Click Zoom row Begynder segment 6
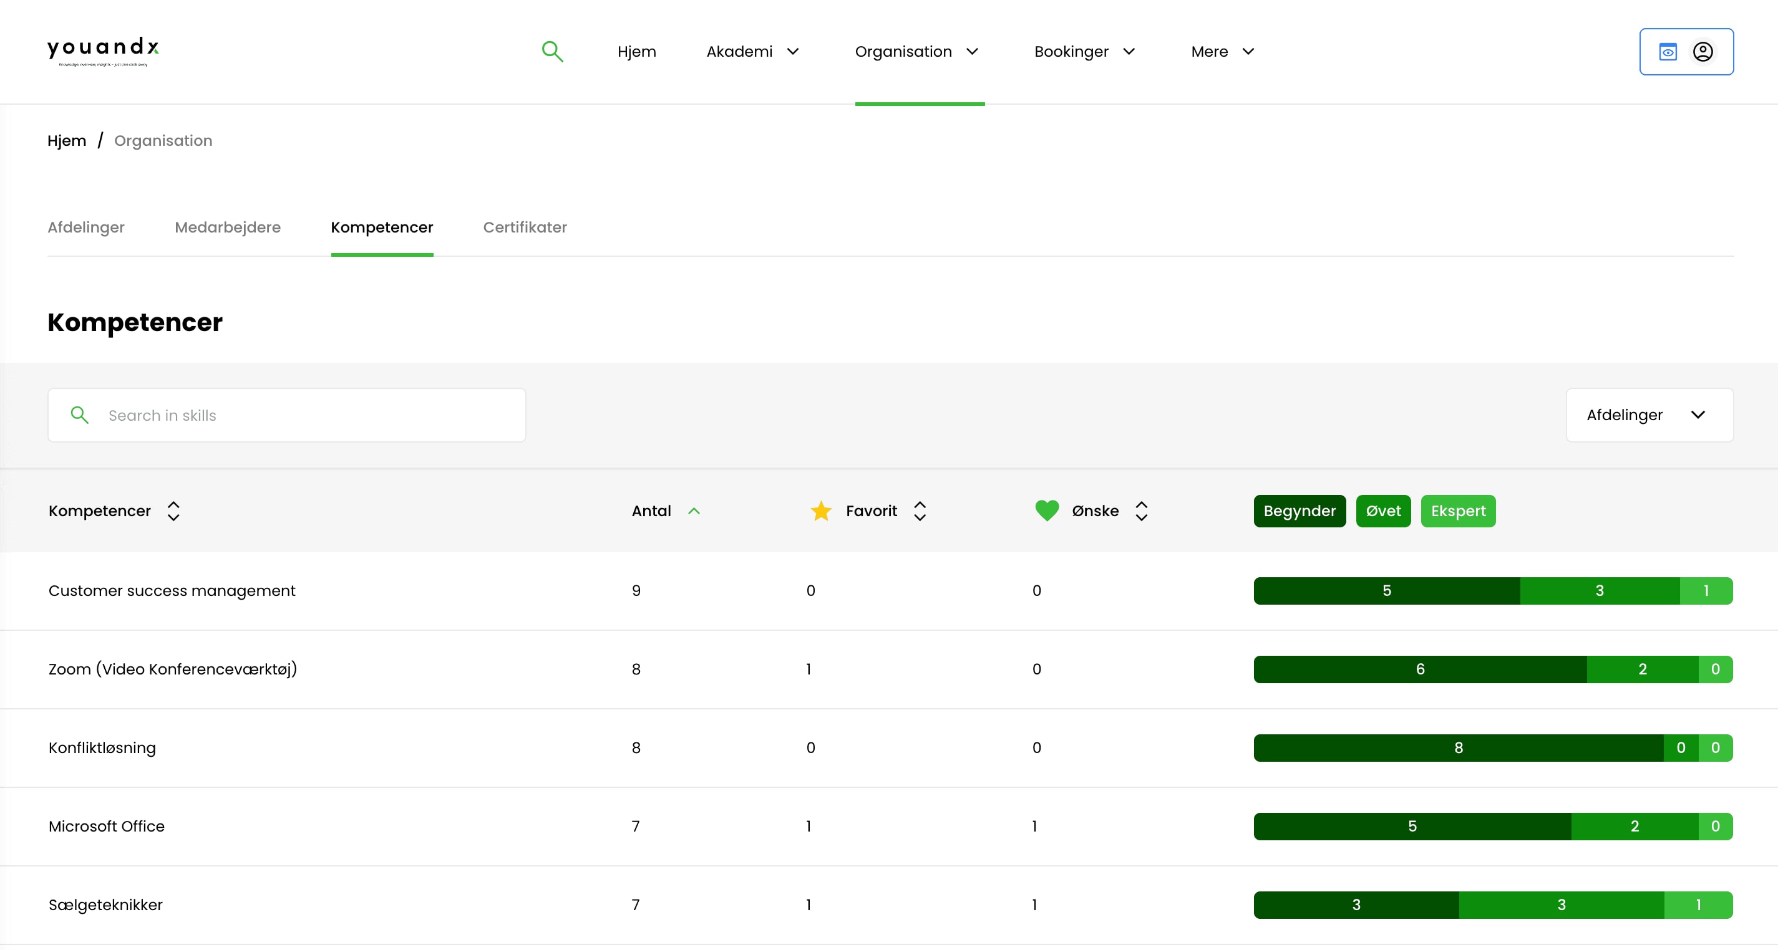Viewport: 1778px width, 950px height. pos(1420,669)
